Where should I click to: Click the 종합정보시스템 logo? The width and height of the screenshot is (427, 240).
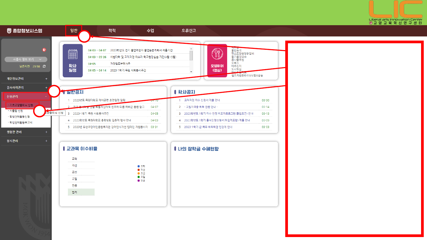pyautogui.click(x=25, y=31)
